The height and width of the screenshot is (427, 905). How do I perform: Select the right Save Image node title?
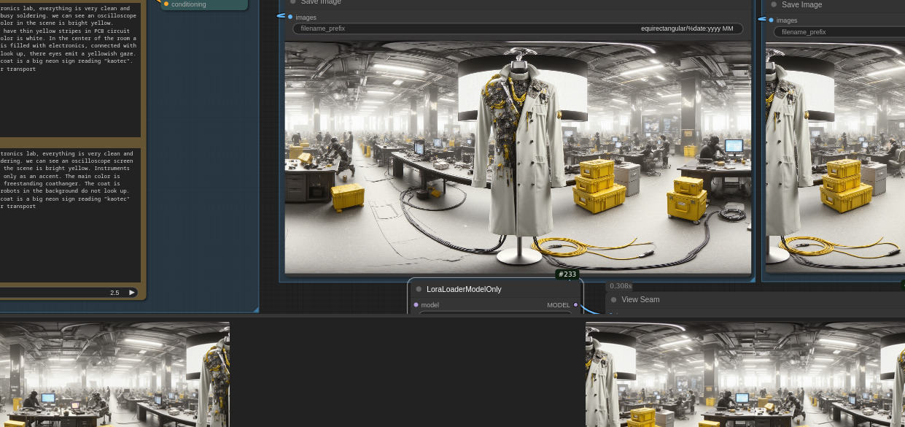click(801, 4)
